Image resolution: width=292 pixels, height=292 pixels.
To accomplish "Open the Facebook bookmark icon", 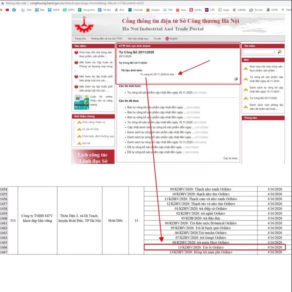I will [x=14, y=10].
